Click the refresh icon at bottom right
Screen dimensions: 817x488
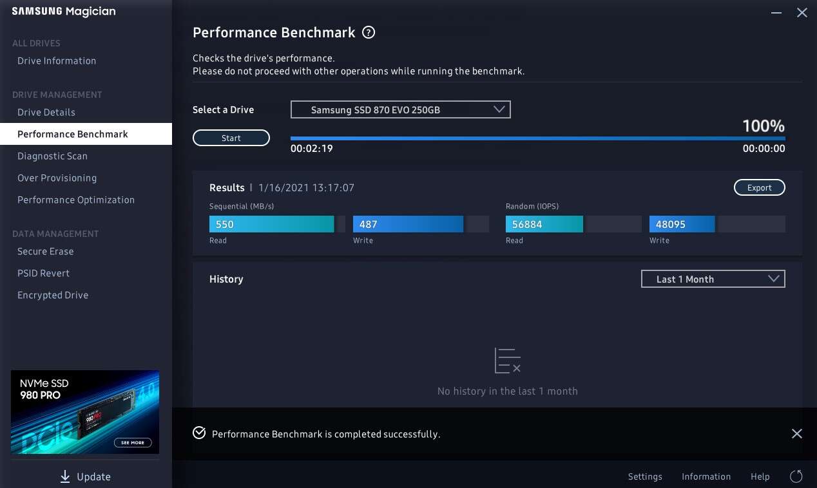pyautogui.click(x=796, y=476)
